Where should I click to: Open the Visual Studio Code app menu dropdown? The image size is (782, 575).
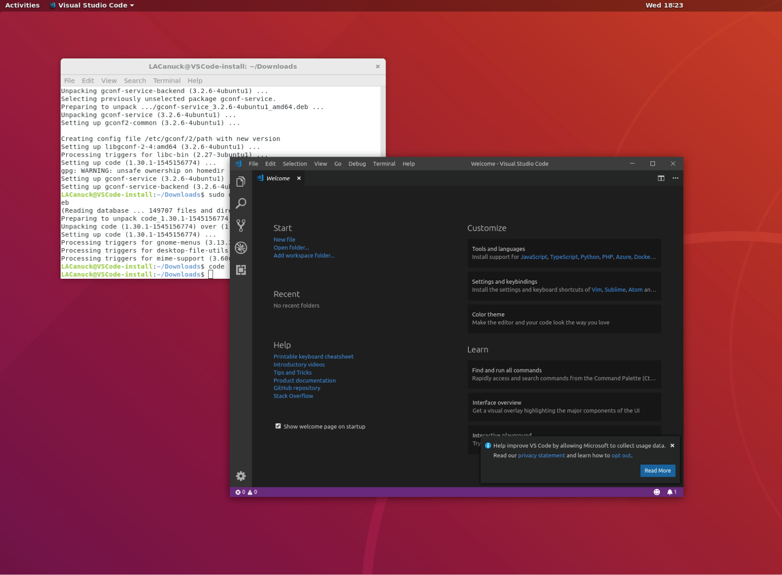pos(92,5)
